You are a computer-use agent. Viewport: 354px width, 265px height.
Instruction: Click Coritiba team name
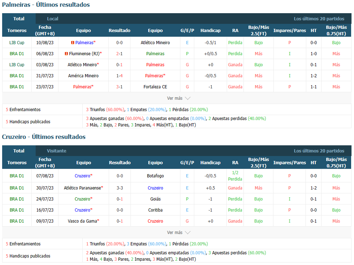[x=155, y=210]
